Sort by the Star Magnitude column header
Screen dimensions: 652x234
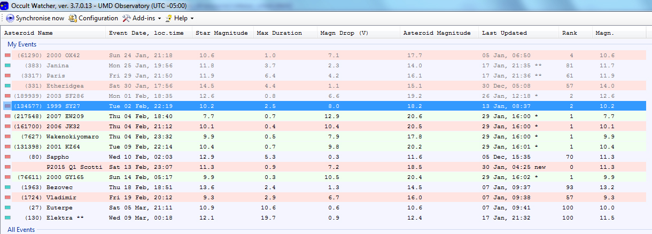coord(221,33)
